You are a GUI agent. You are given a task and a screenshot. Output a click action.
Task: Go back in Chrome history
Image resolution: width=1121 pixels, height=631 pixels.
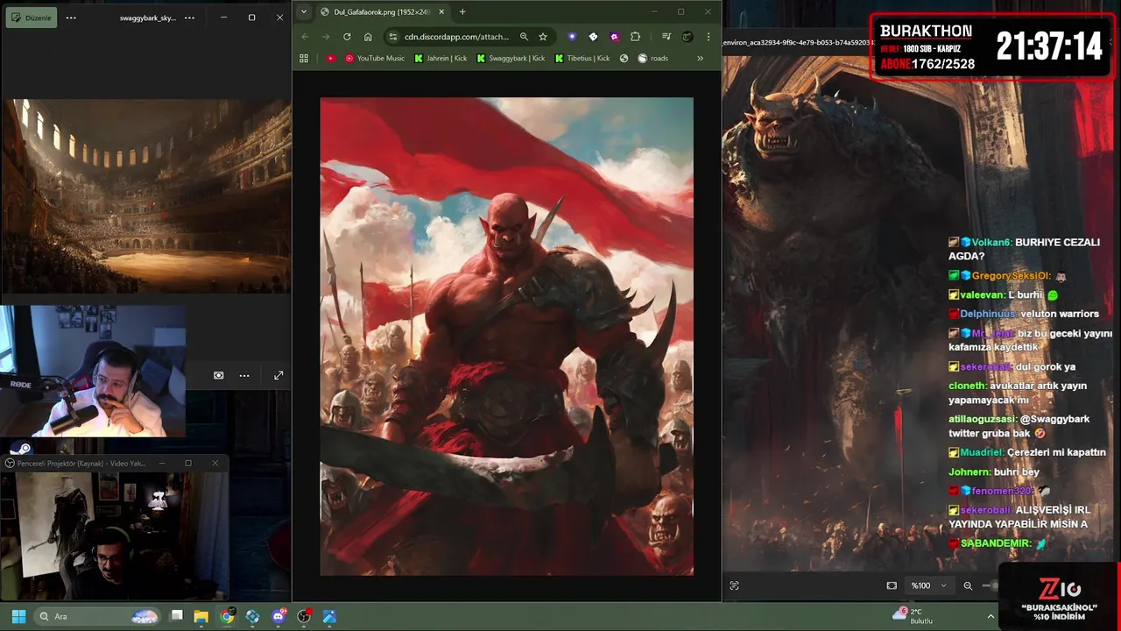tap(305, 37)
